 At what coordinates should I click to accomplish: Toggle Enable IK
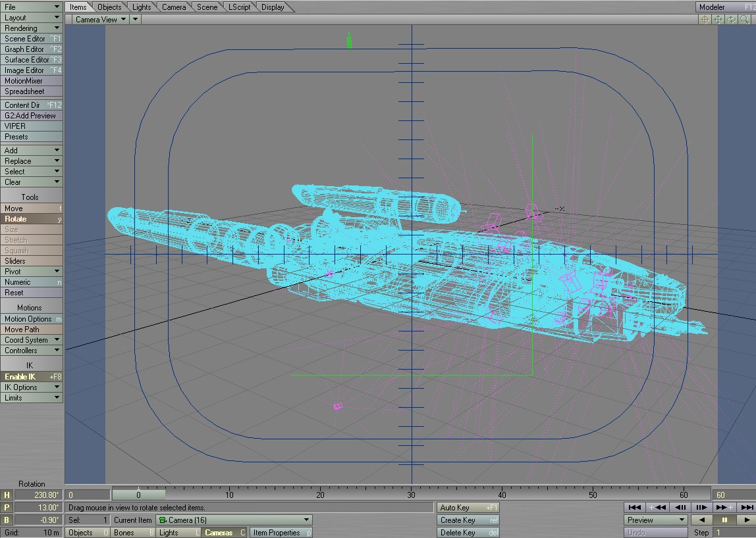32,377
